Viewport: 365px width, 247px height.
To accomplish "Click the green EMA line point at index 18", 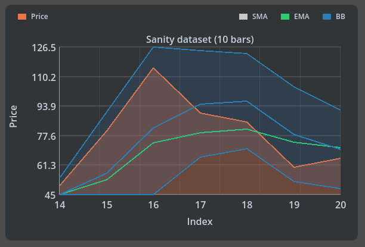I will click(x=247, y=129).
